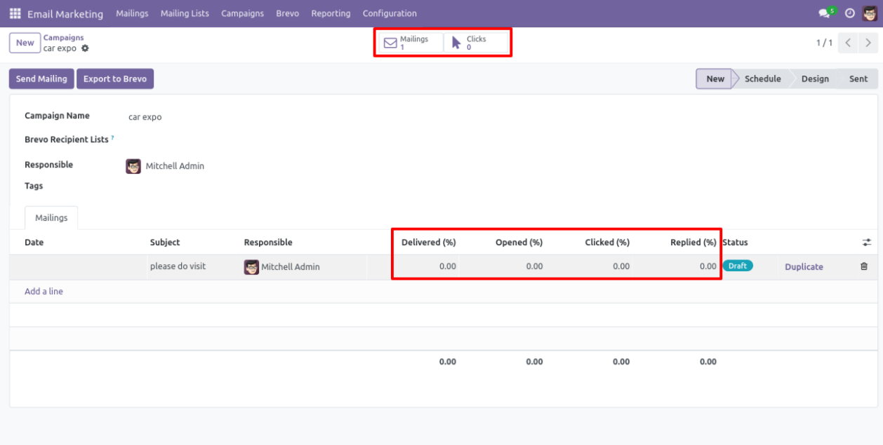
Task: Click the Campaign Name field
Action: pyautogui.click(x=281, y=117)
